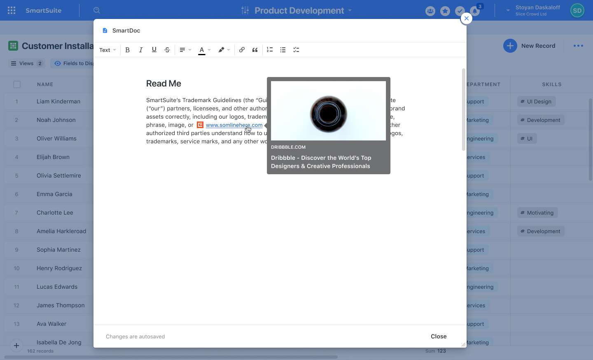Open the www.somlinehere.com link
The image size is (593, 360).
[234, 125]
